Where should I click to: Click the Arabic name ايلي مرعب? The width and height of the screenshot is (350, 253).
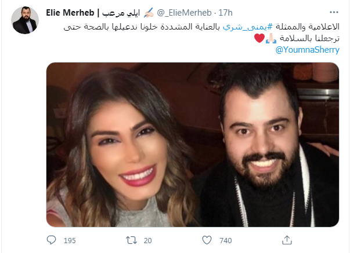coord(121,13)
